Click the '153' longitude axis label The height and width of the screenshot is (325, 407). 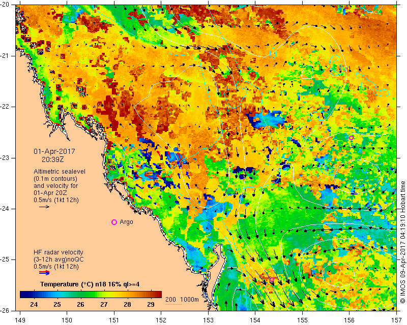tap(208, 320)
